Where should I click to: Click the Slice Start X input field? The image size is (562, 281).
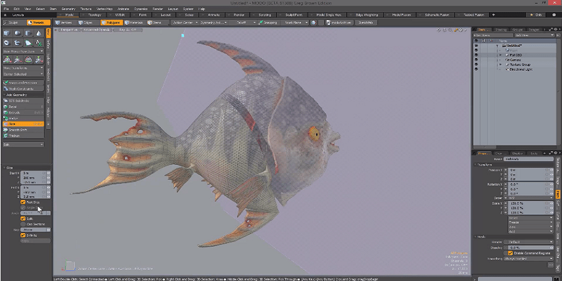pyautogui.click(x=36, y=173)
